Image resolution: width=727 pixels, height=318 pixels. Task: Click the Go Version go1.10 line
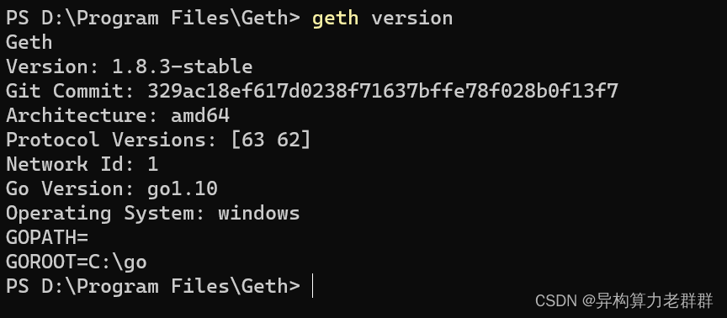point(112,188)
